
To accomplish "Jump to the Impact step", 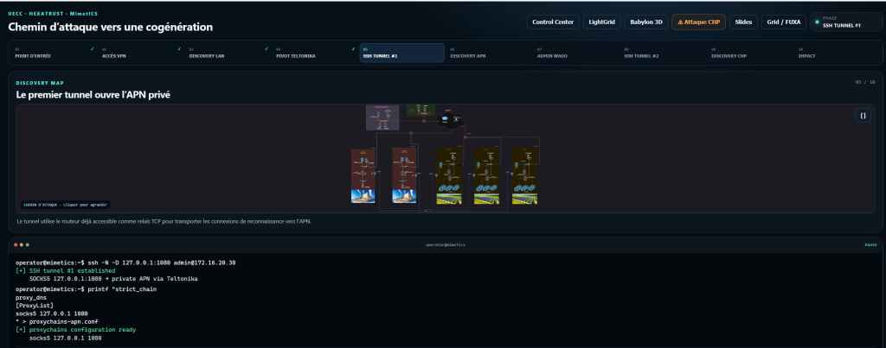I will coord(837,53).
